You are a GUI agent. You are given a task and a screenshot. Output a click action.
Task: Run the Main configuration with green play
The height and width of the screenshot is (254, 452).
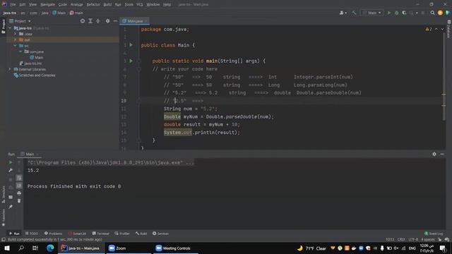(x=389, y=13)
